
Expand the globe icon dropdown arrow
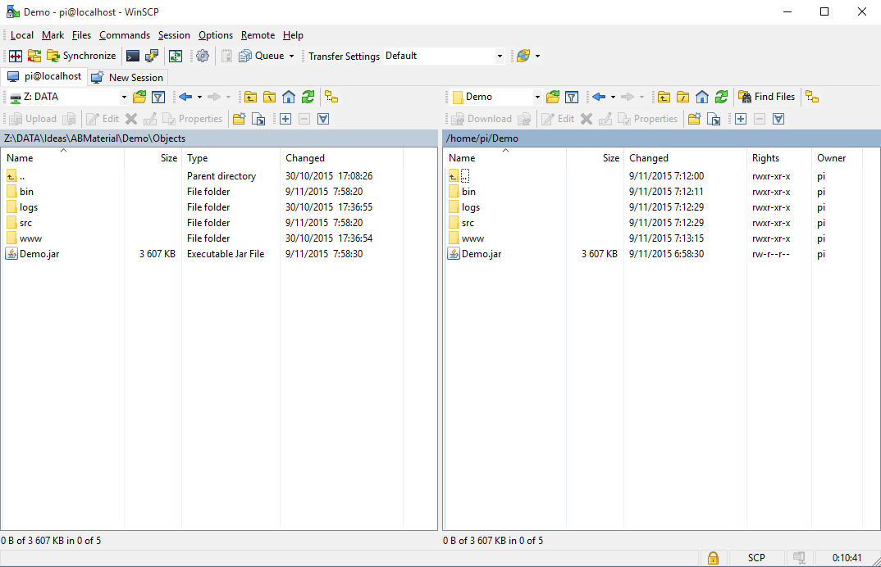click(537, 57)
